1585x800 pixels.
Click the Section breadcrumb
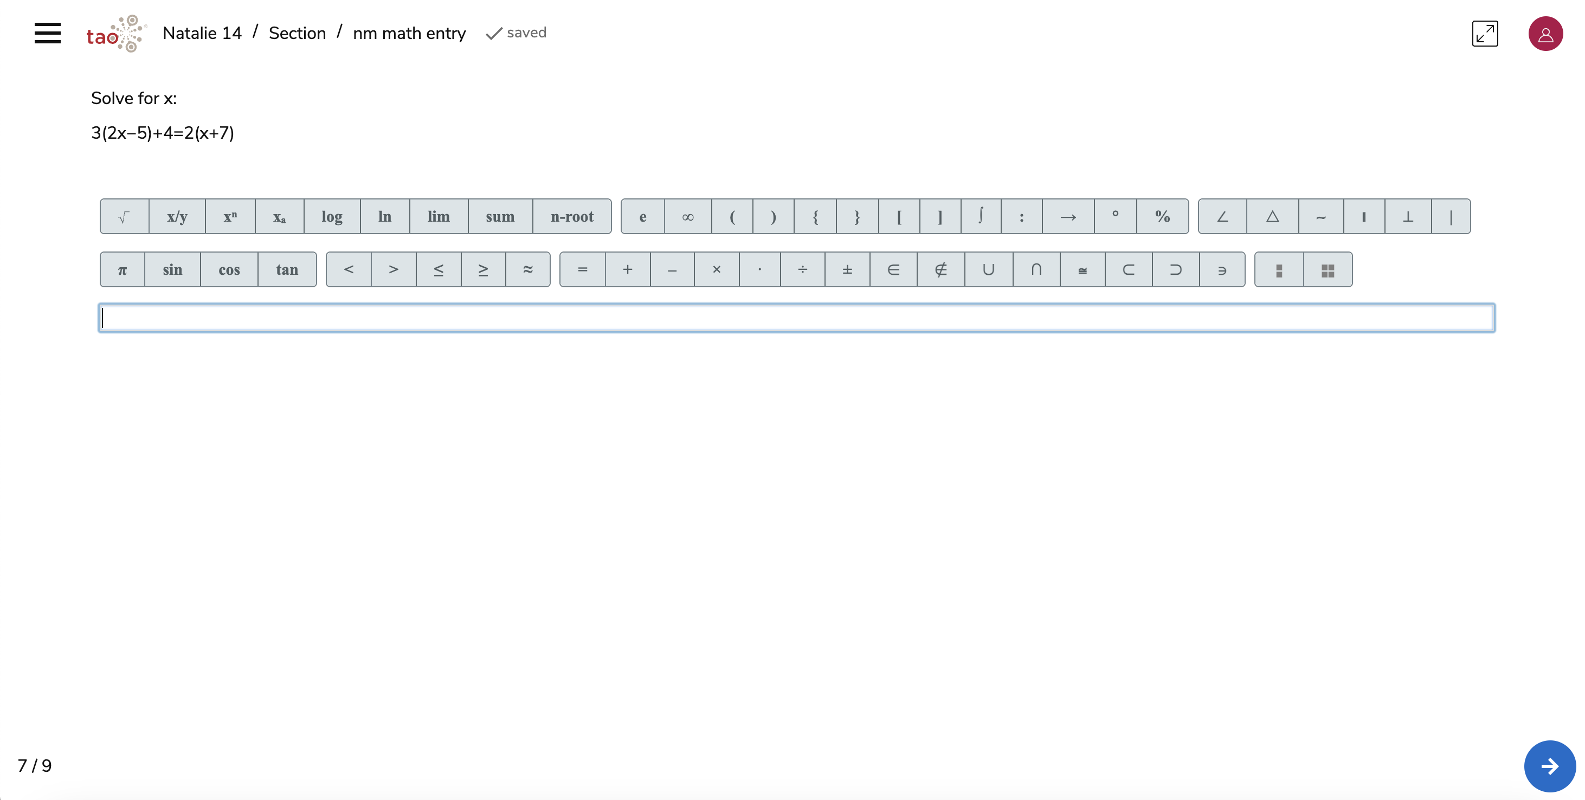click(x=297, y=33)
